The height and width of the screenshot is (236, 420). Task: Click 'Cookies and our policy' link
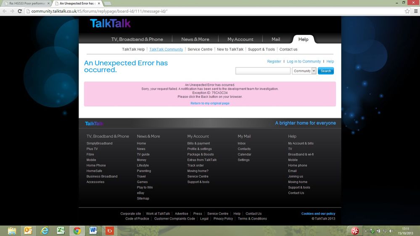[318, 213]
